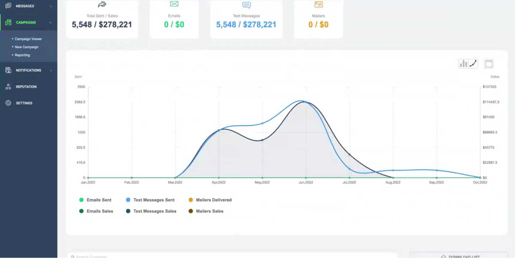This screenshot has height=258, width=515.
Task: Click the Notifications bell icon
Action: pyautogui.click(x=9, y=70)
